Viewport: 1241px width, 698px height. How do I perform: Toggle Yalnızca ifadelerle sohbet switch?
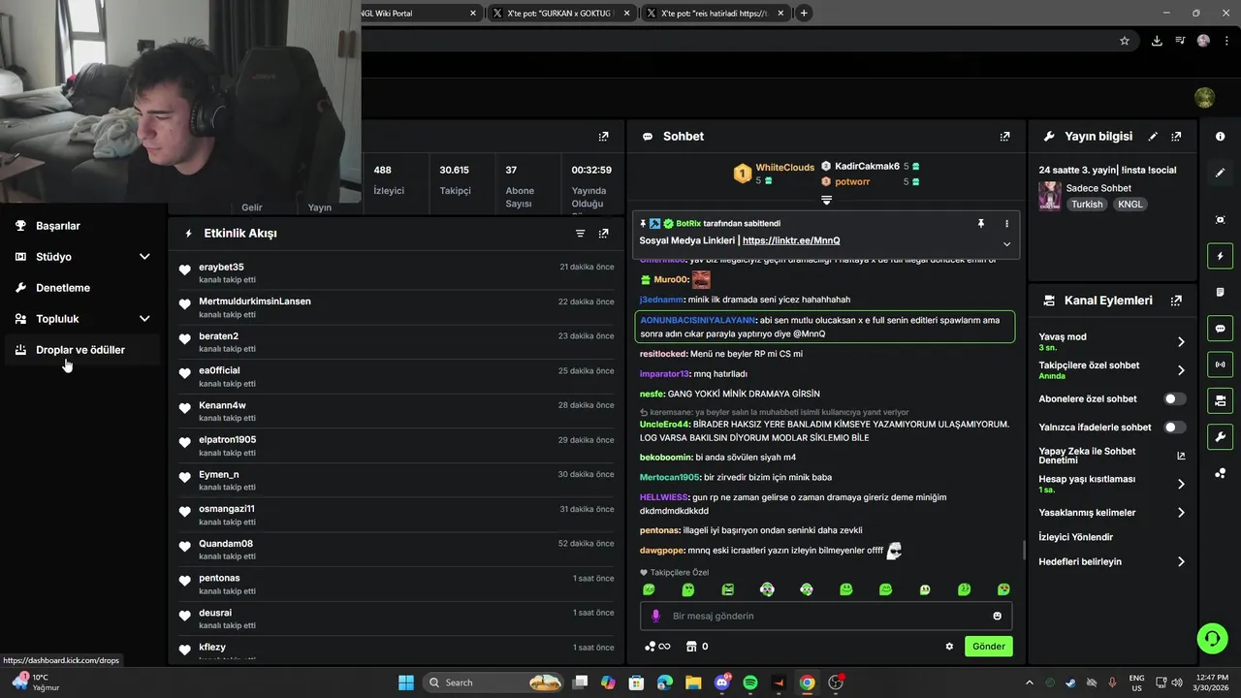(x=1174, y=427)
